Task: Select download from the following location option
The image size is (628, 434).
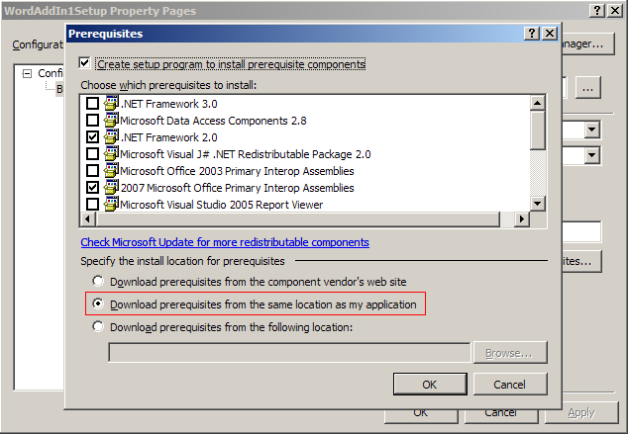Action: pyautogui.click(x=98, y=326)
